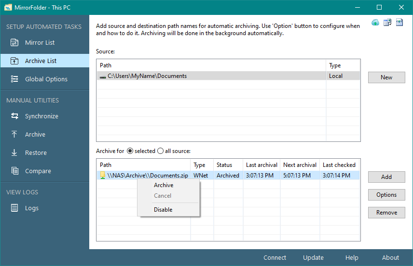This screenshot has height=266, width=413.
Task: Click the Last checked column header
Action: 340,165
